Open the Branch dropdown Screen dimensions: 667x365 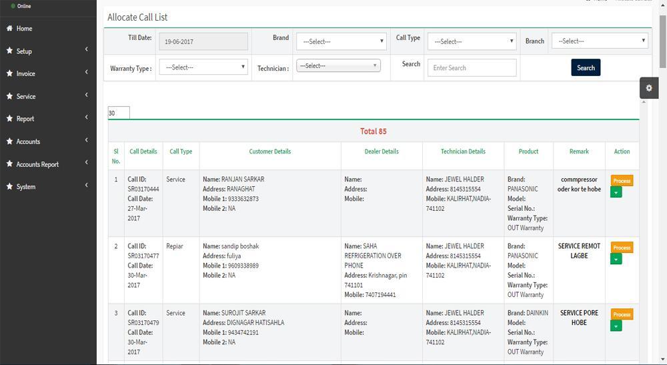pyautogui.click(x=600, y=41)
